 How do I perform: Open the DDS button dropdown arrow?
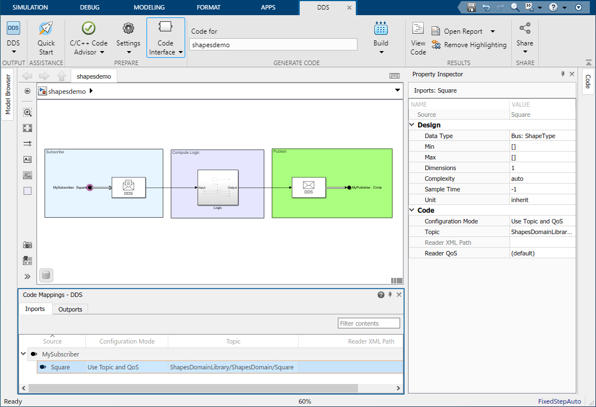(x=13, y=52)
